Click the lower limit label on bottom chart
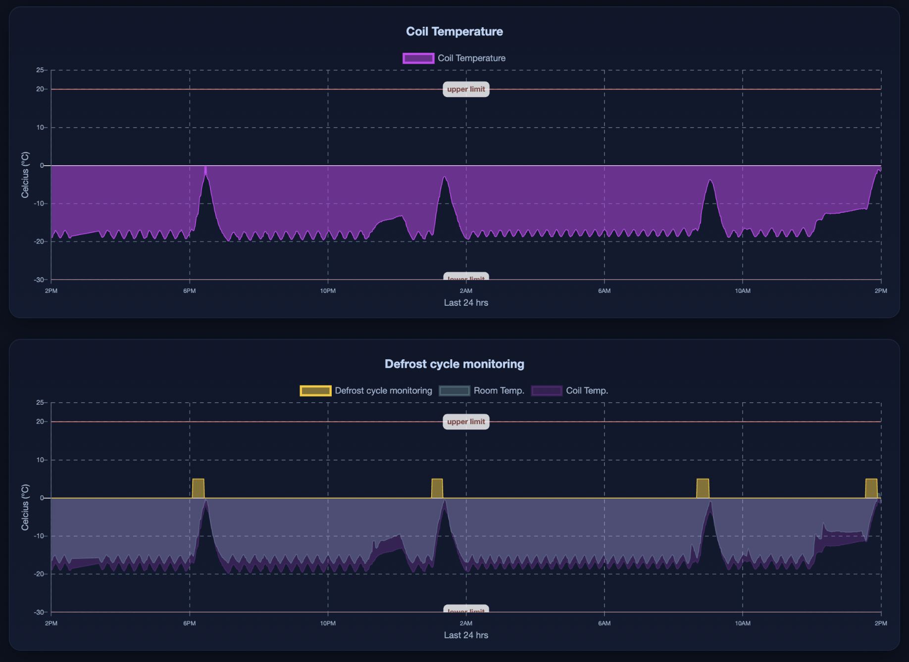The width and height of the screenshot is (909, 662). click(x=465, y=610)
